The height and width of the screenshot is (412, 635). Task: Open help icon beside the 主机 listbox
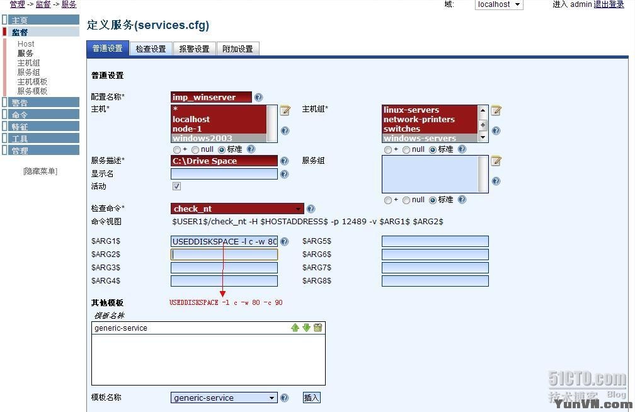point(285,131)
